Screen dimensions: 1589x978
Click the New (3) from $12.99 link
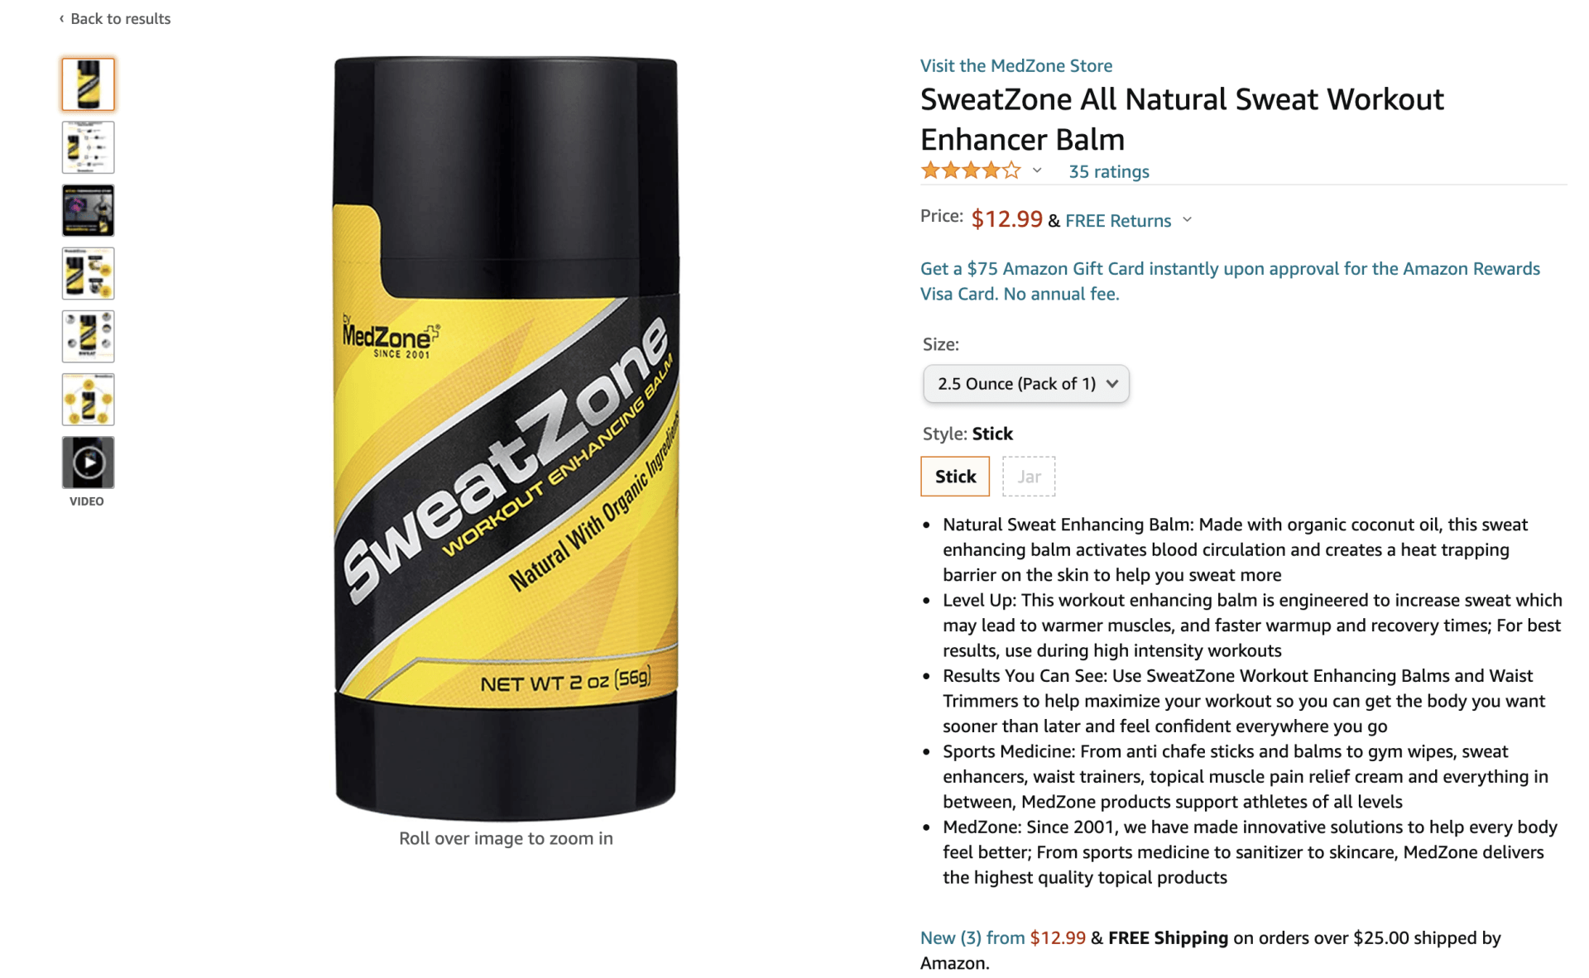coord(1002,937)
